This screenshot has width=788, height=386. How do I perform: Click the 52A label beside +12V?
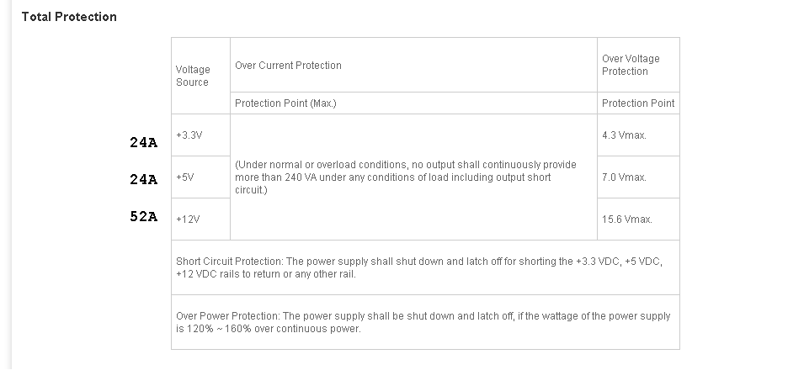144,216
